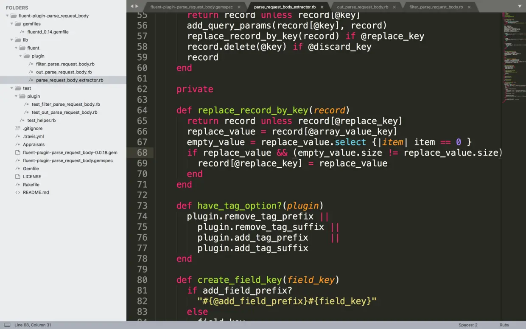Go to next tab with right arrow
This screenshot has width=526, height=329.
tap(137, 6)
